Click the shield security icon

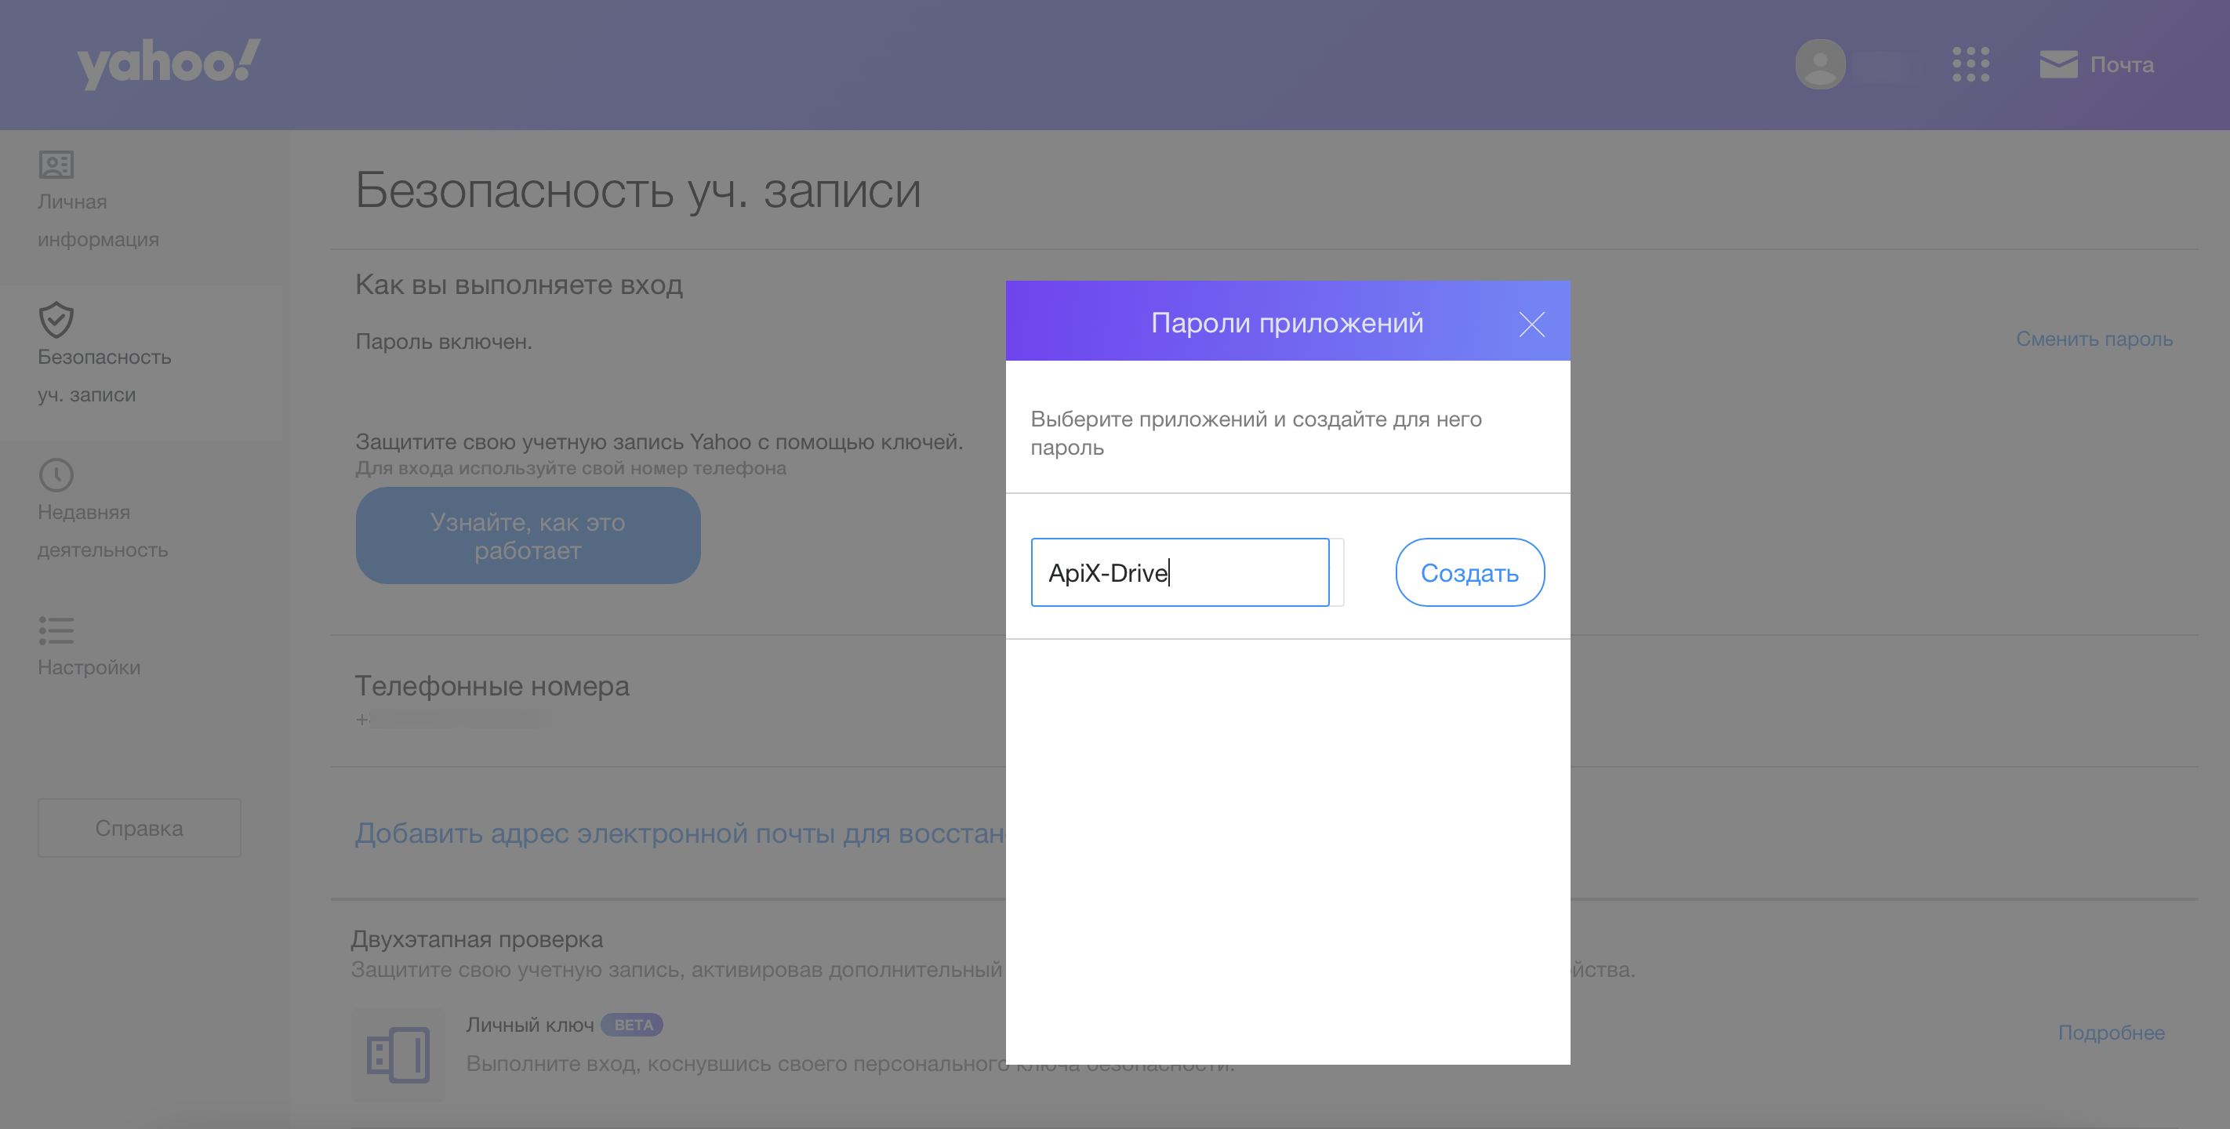[x=56, y=319]
